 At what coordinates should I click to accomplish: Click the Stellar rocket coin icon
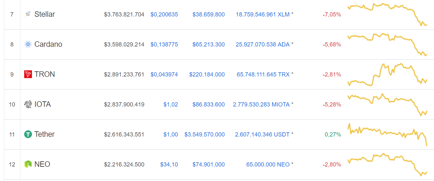[x=28, y=14]
